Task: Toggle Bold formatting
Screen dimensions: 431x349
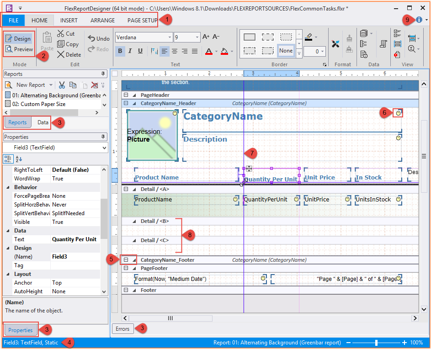Action: coord(121,51)
